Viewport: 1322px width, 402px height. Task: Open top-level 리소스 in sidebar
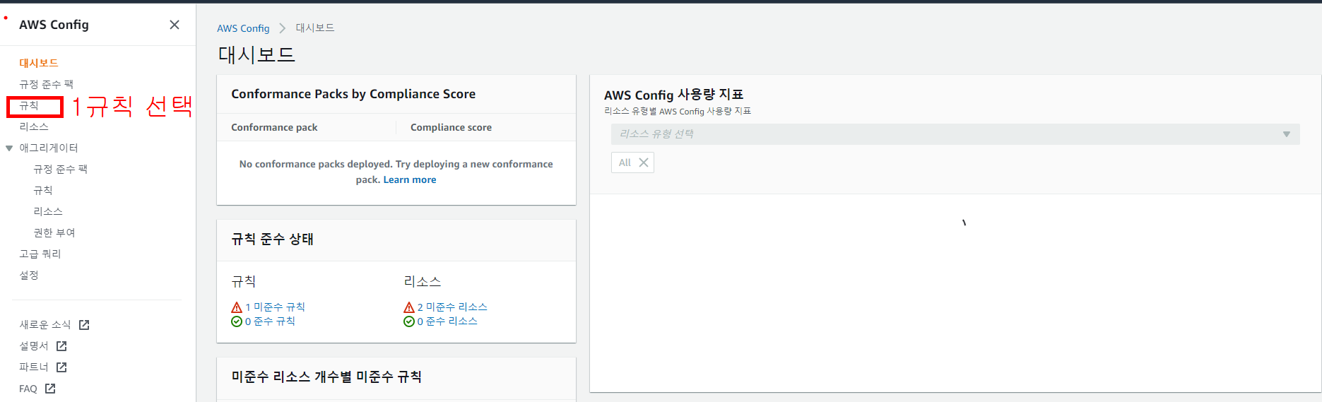coord(34,126)
